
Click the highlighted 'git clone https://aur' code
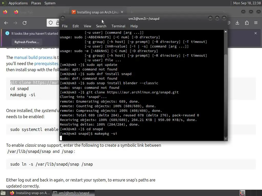(x=35, y=82)
